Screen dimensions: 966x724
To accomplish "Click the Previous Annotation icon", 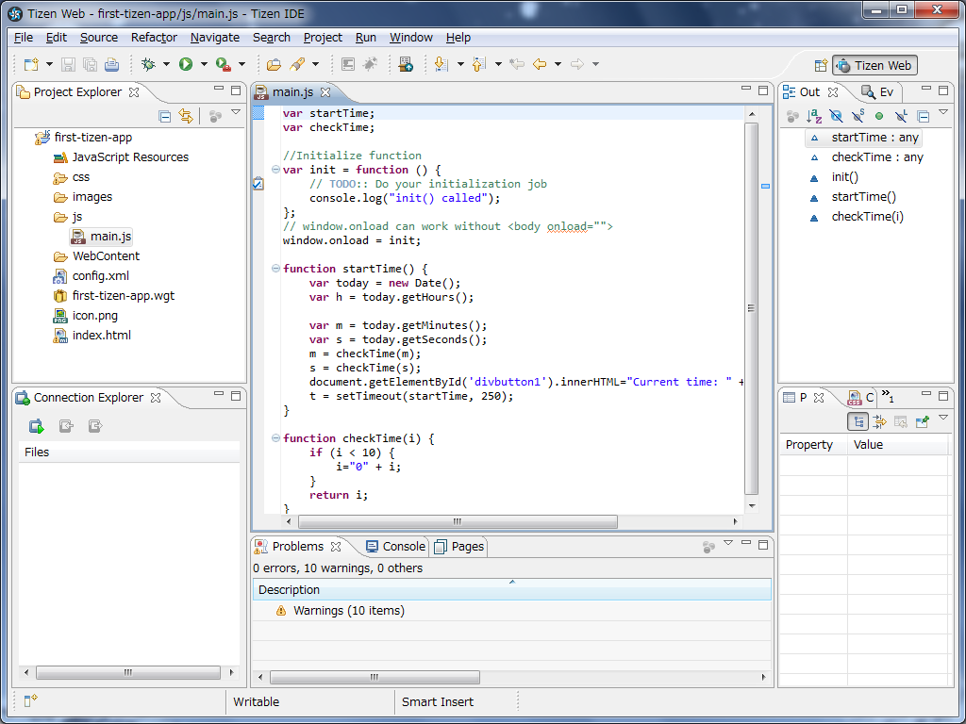I will (479, 64).
